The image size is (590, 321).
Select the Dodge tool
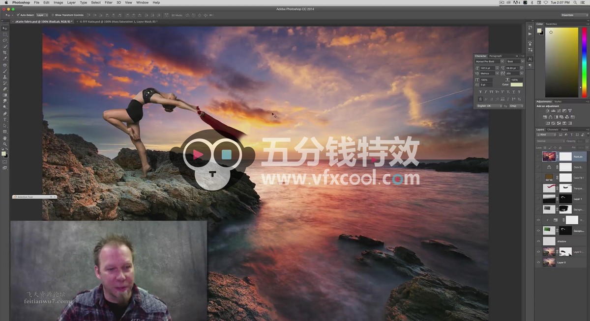pyautogui.click(x=5, y=107)
